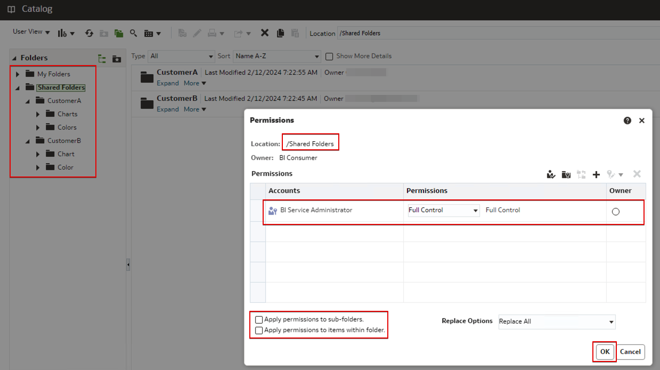The width and height of the screenshot is (660, 370).
Task: Collapse the CustomerB tree node arrow
Action: point(28,141)
